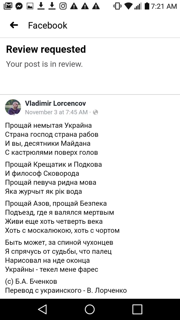This screenshot has width=180, height=320.
Task: Tap the Gmail notification icon
Action: [8, 6]
